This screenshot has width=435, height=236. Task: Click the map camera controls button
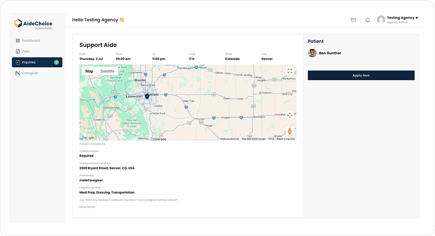[x=289, y=115]
